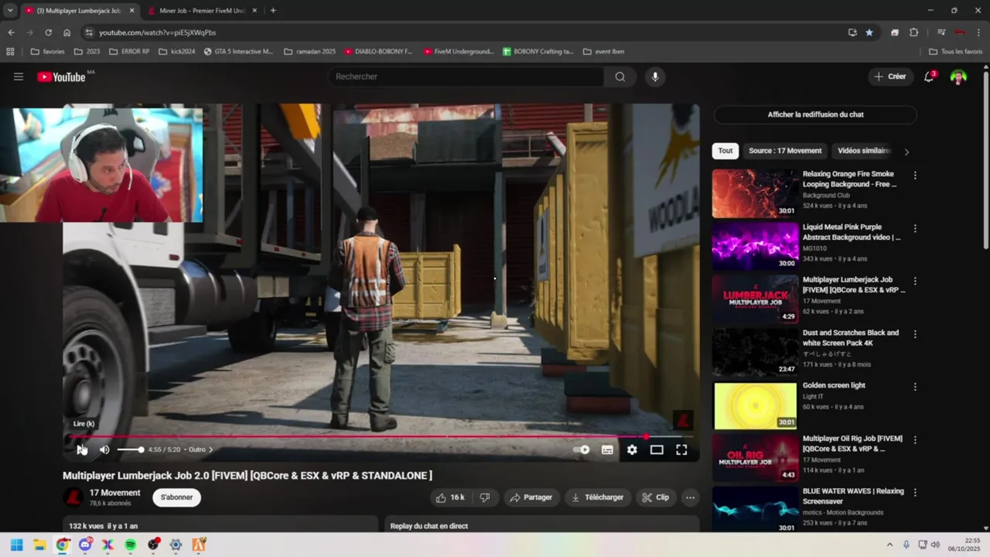The image size is (990, 557).
Task: Open player settings gear
Action: tap(632, 449)
